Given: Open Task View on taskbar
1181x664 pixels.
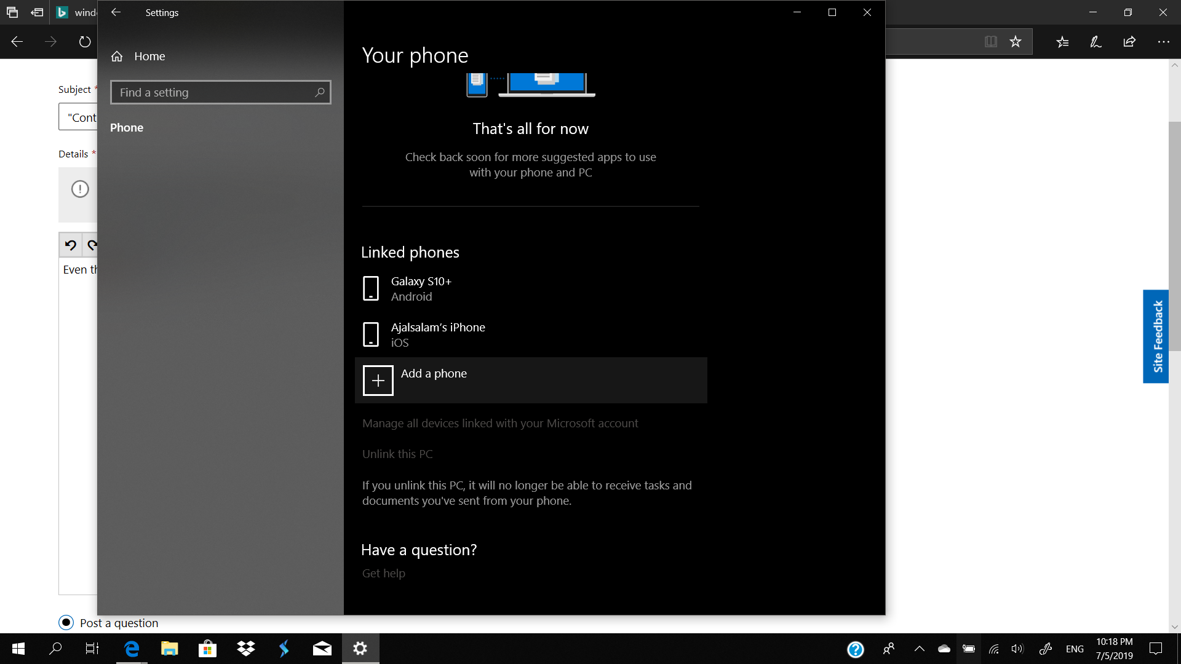Looking at the screenshot, I should coord(92,649).
